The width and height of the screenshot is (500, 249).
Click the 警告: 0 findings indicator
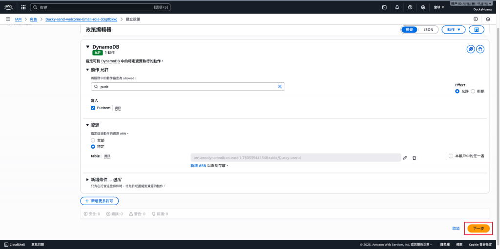pos(137,214)
